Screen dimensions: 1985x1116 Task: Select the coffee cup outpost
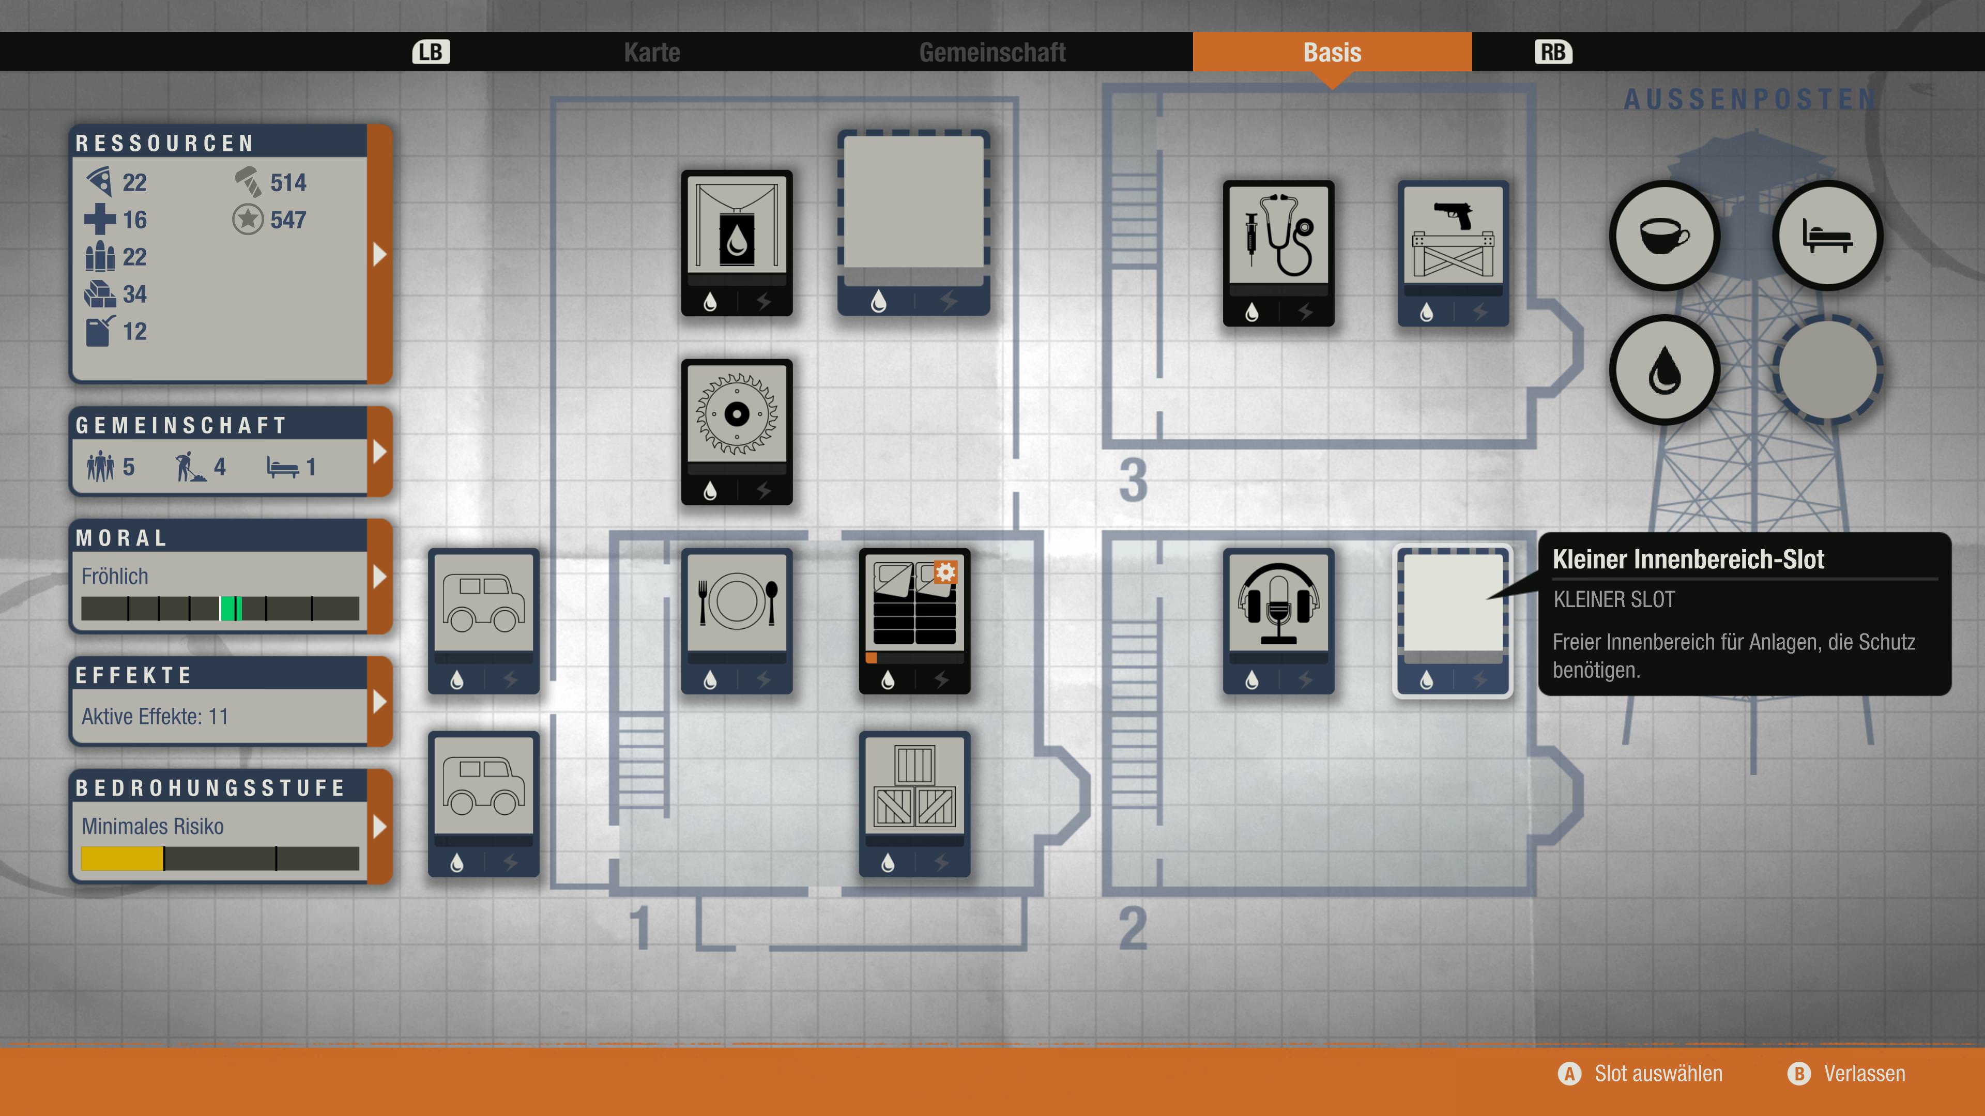click(1665, 235)
